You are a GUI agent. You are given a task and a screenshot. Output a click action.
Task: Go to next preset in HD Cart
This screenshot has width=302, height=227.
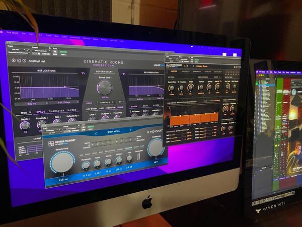pos(130,130)
